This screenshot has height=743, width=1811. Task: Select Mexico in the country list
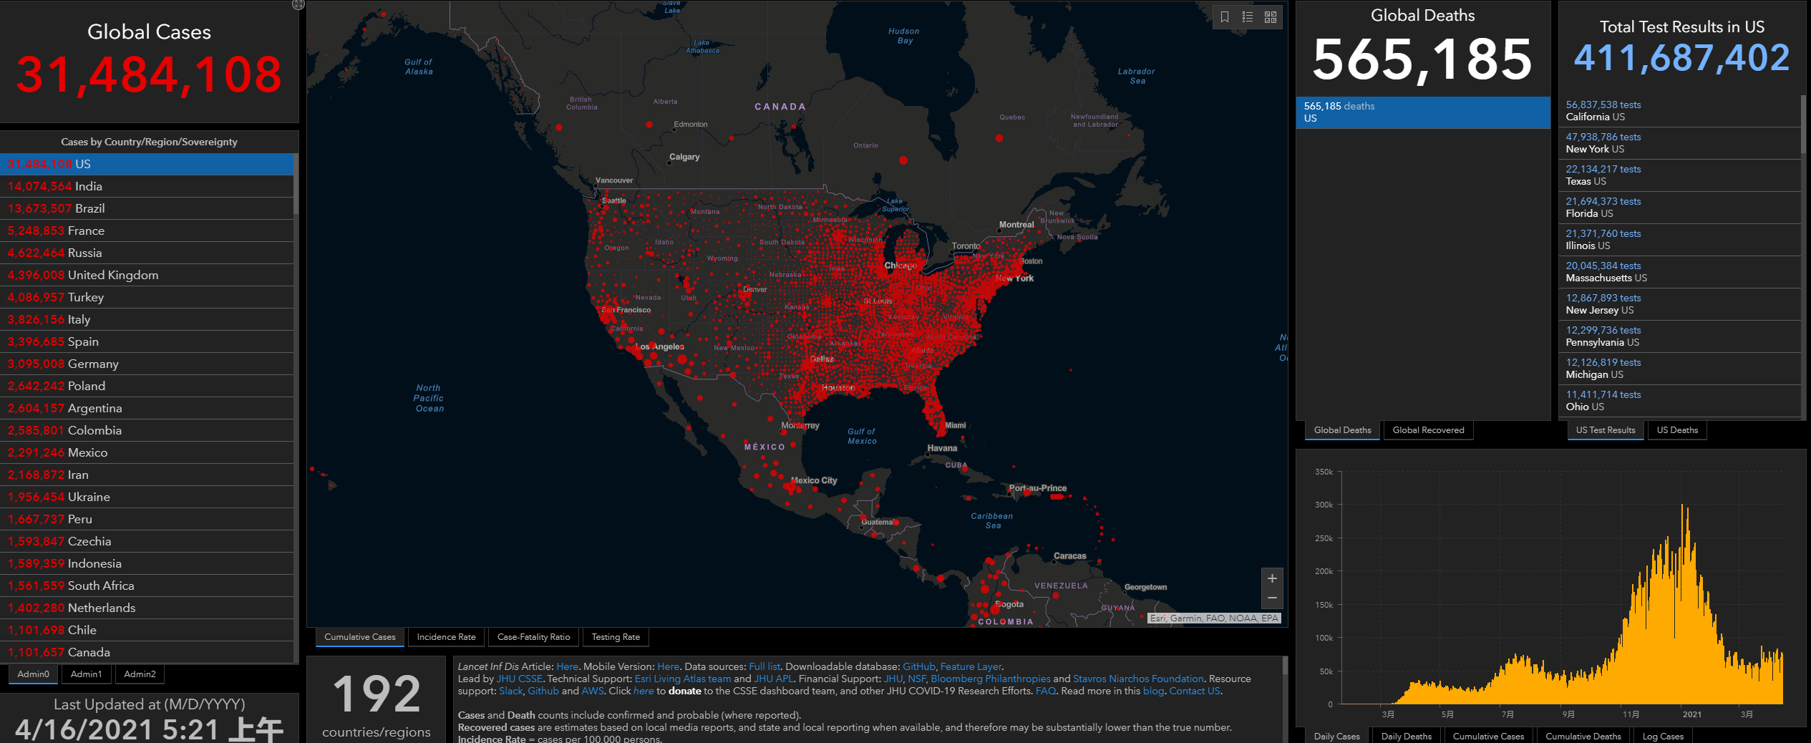pos(147,452)
